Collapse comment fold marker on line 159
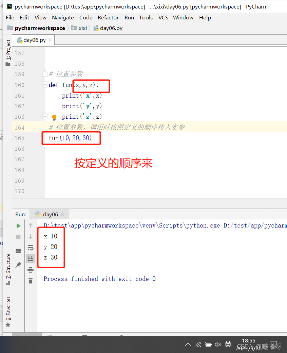This screenshot has height=353, width=287. 45,74
